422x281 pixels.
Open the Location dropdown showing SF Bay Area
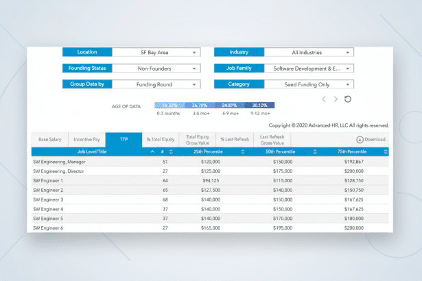(156, 52)
